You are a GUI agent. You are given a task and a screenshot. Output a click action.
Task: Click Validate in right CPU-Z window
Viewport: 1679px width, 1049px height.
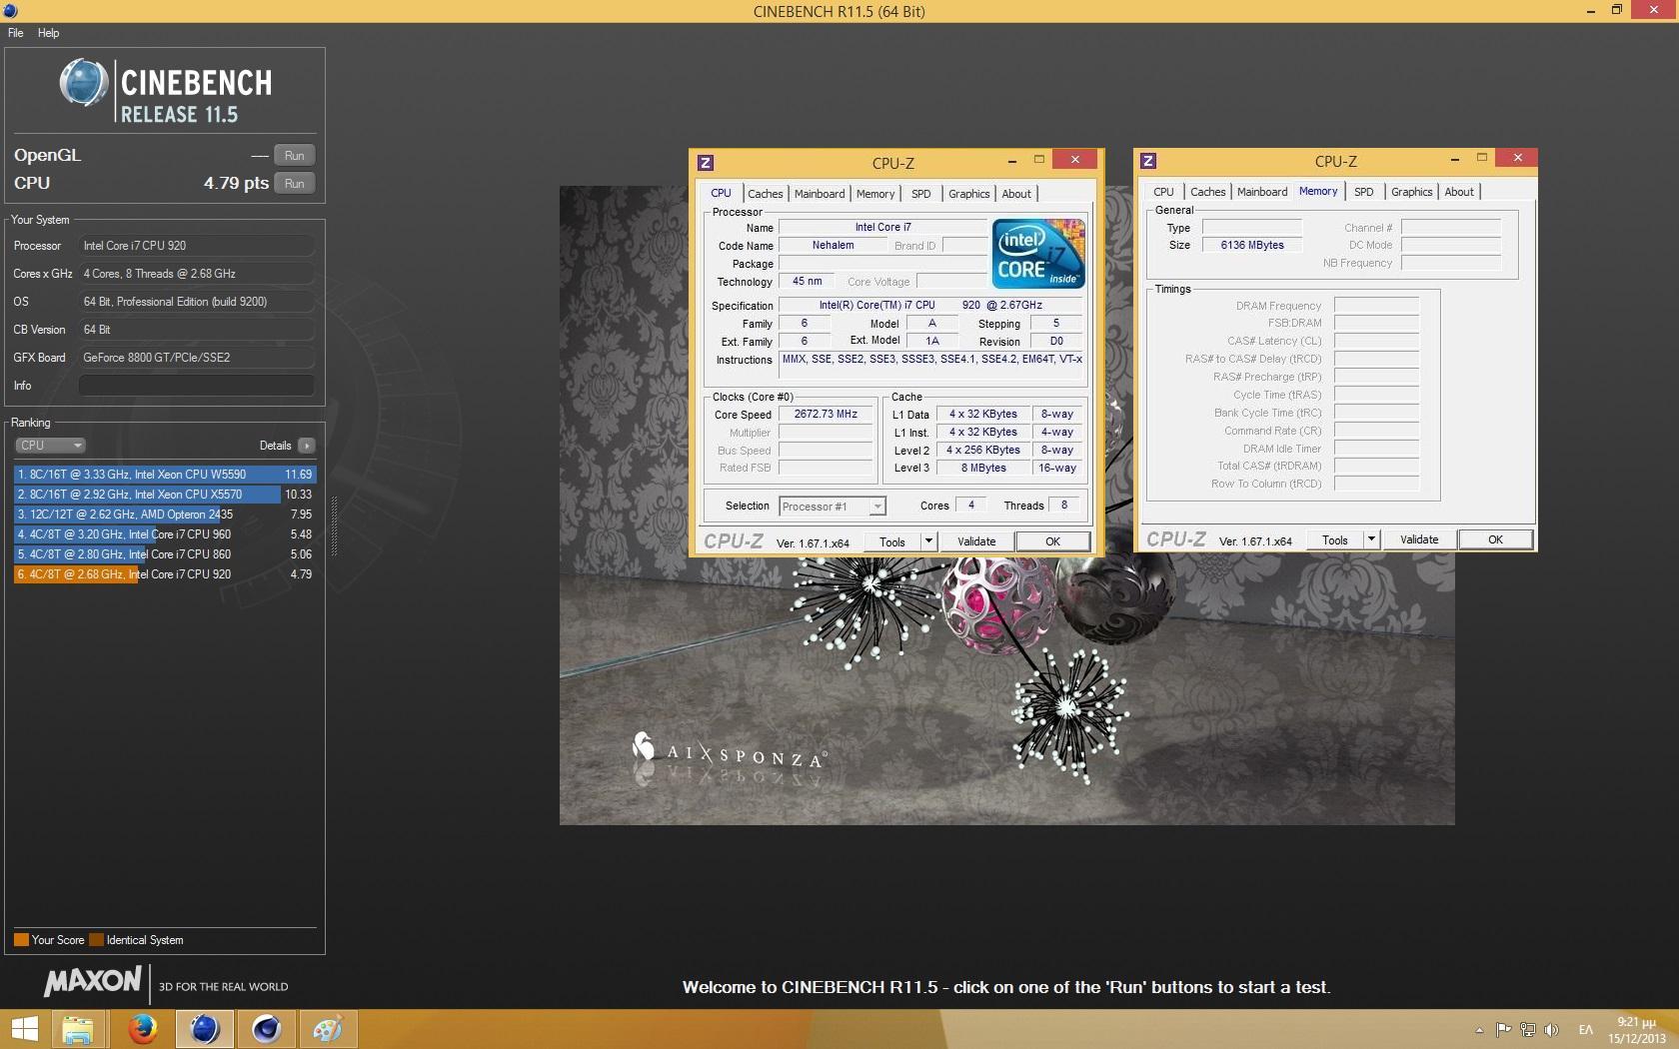tap(1419, 539)
